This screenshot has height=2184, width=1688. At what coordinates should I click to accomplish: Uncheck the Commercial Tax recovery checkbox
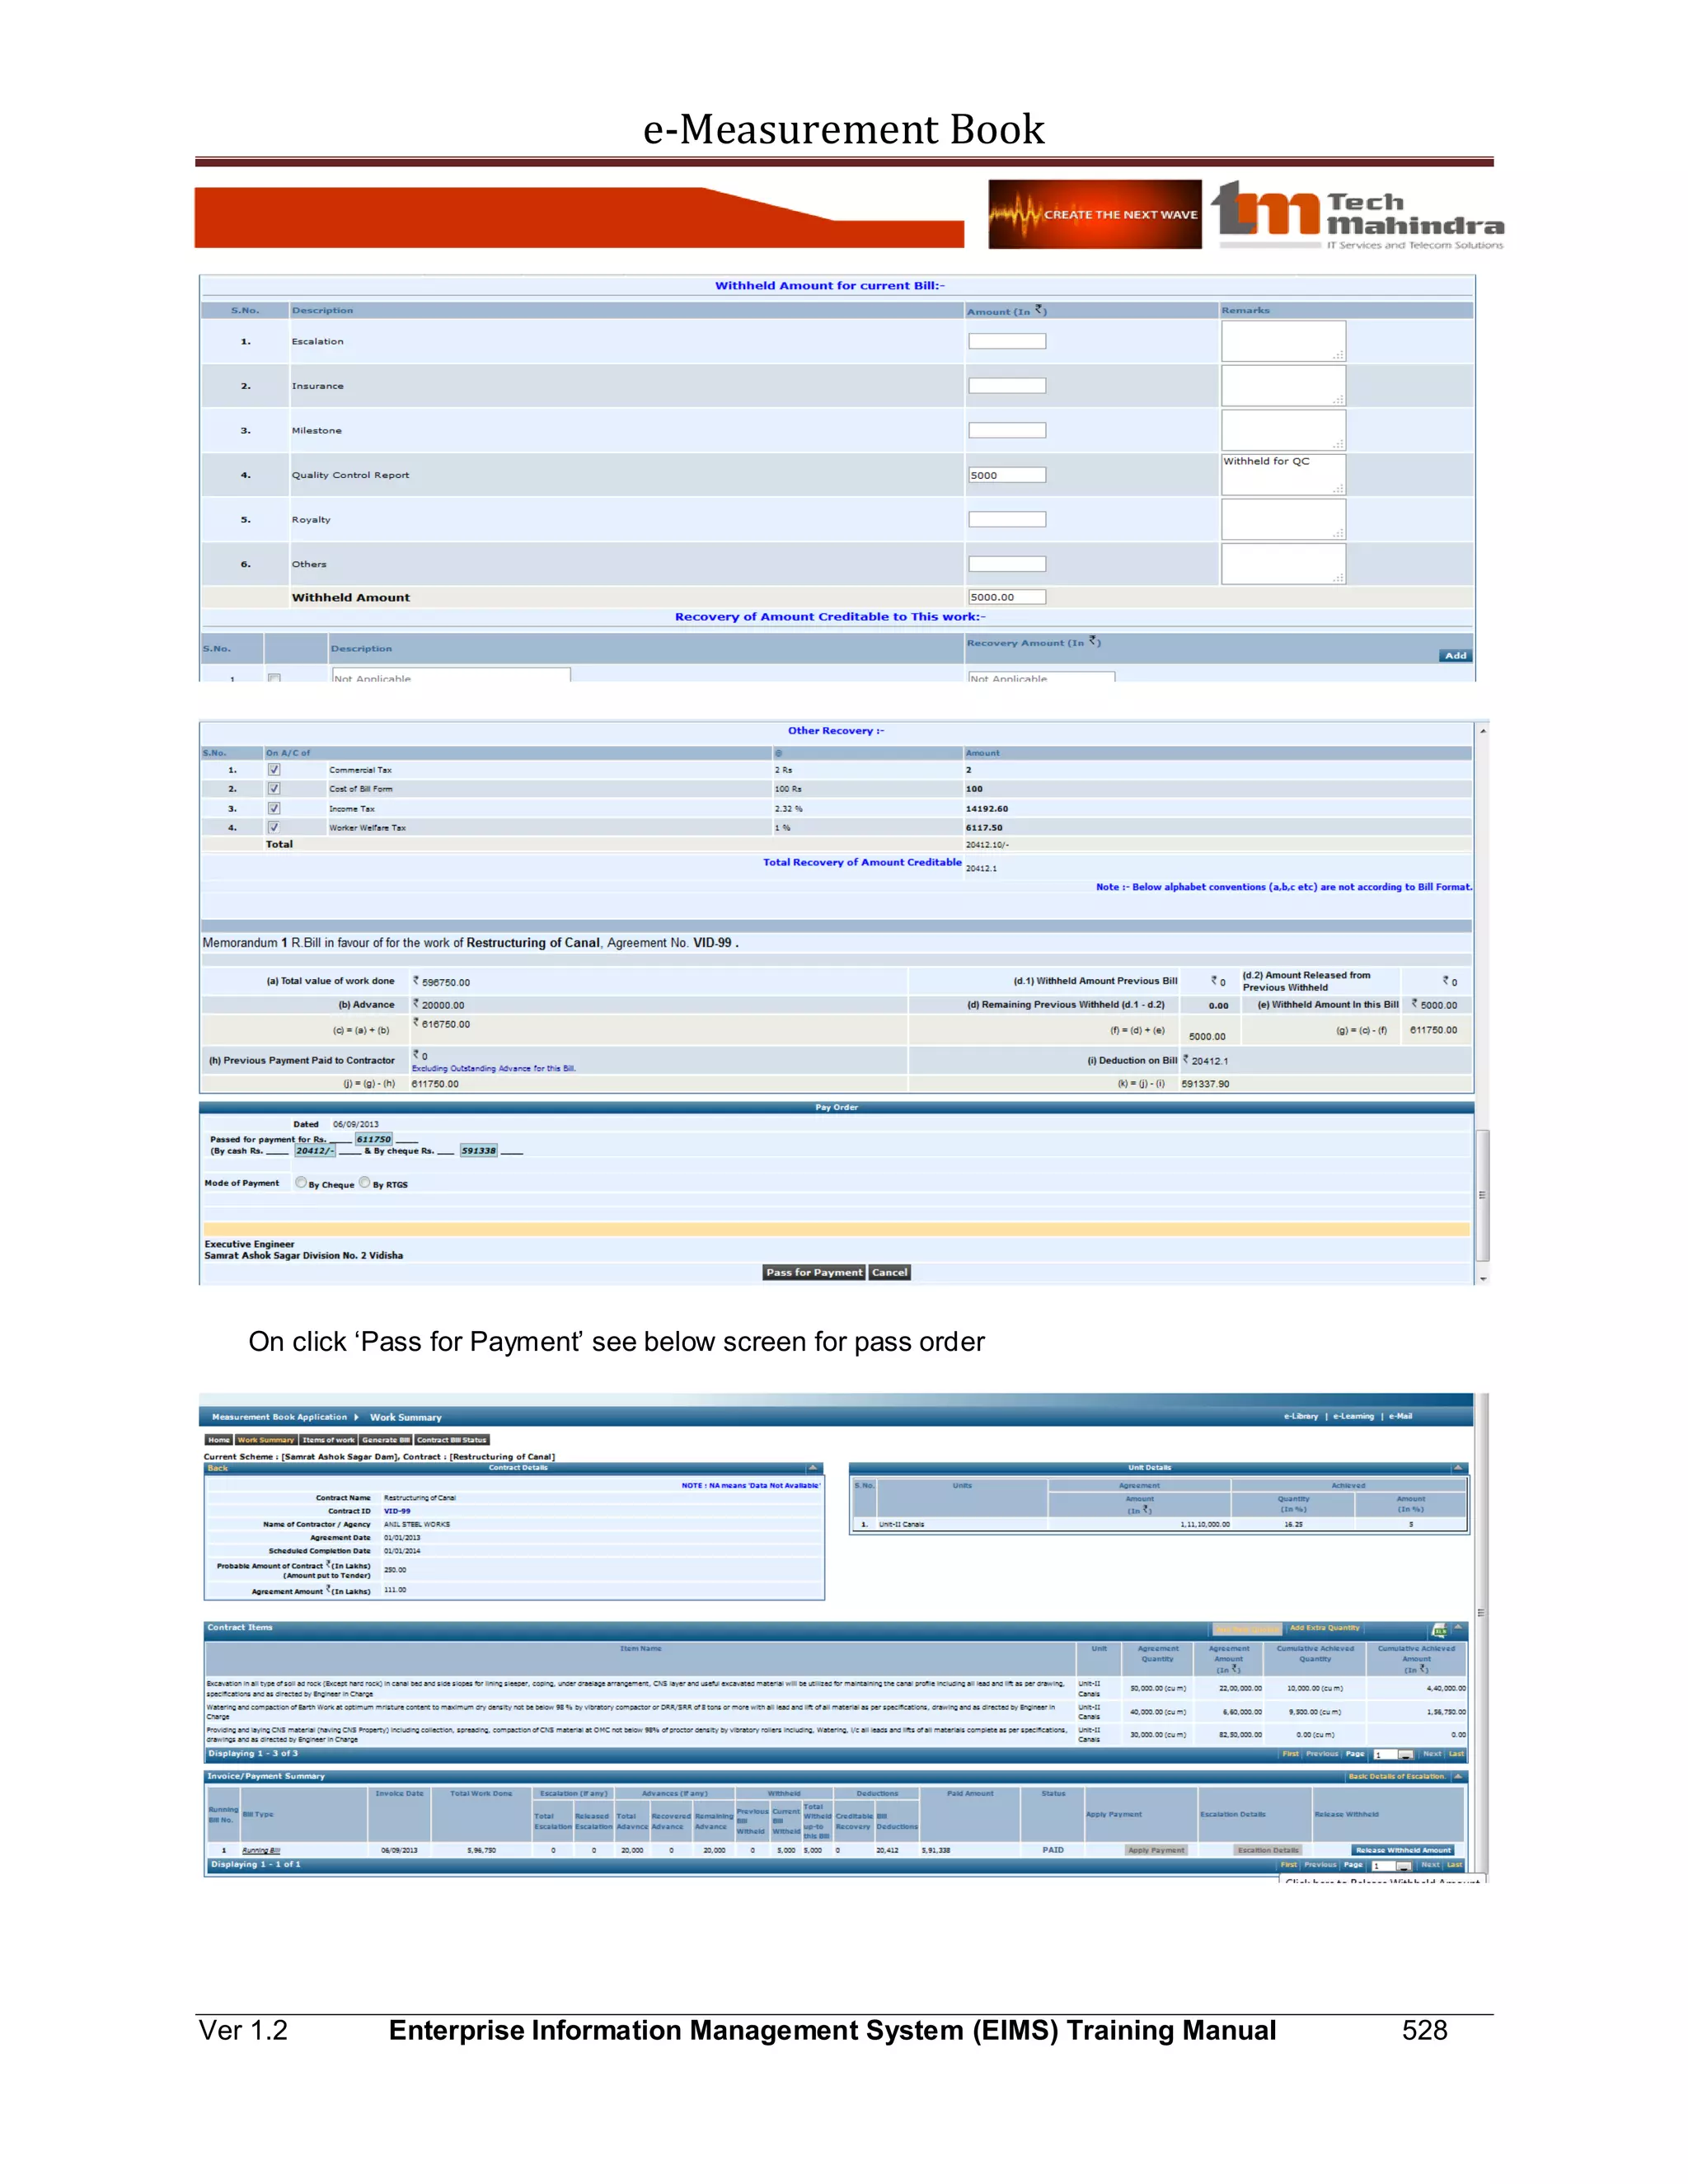[274, 770]
